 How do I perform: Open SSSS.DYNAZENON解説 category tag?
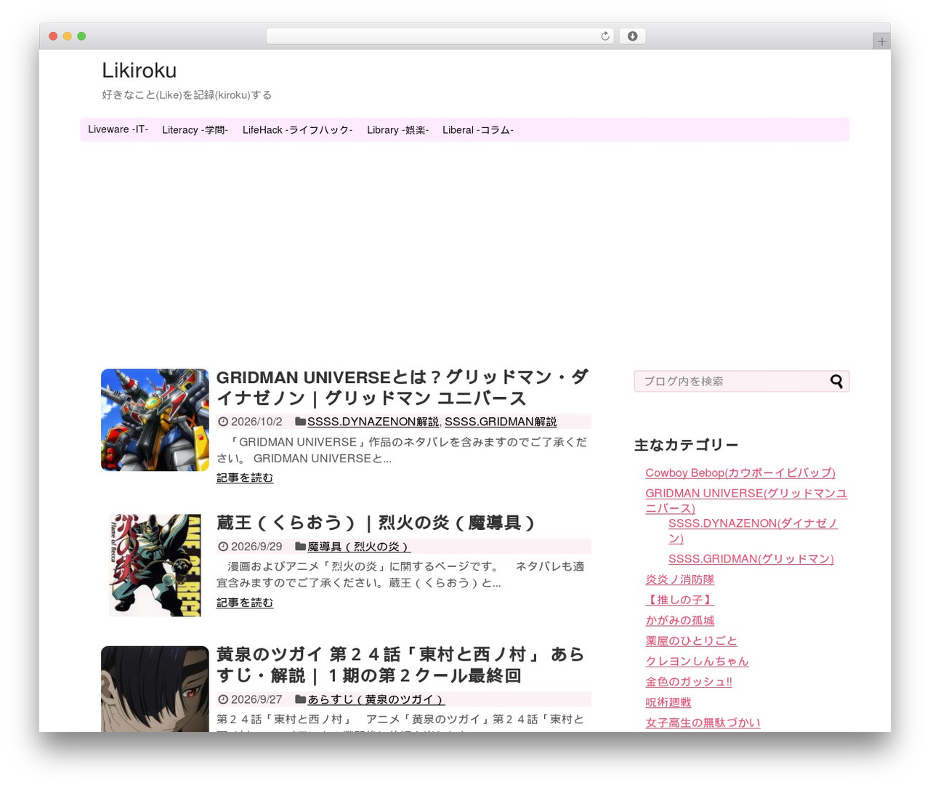(373, 422)
